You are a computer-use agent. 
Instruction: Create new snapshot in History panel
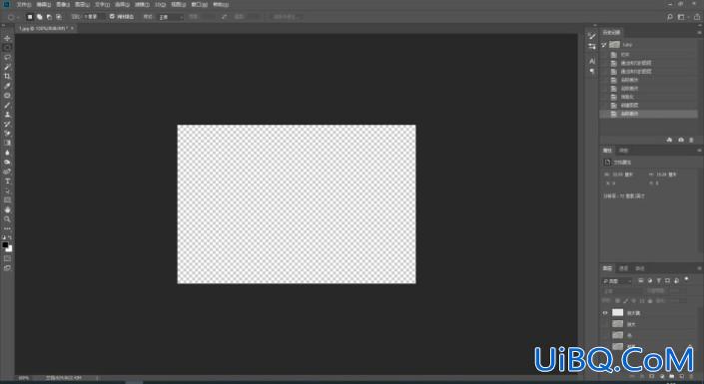[681, 140]
